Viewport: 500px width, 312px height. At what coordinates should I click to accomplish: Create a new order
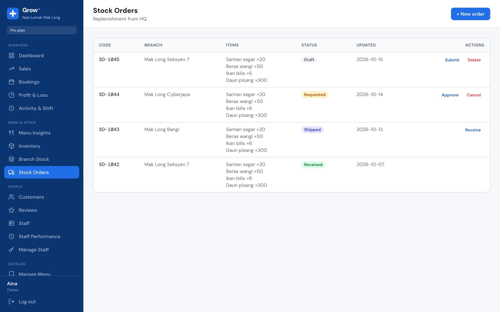coord(470,14)
